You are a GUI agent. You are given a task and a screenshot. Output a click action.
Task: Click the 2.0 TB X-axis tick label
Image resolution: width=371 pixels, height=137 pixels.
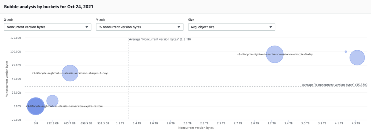pyautogui.click(x=187, y=124)
